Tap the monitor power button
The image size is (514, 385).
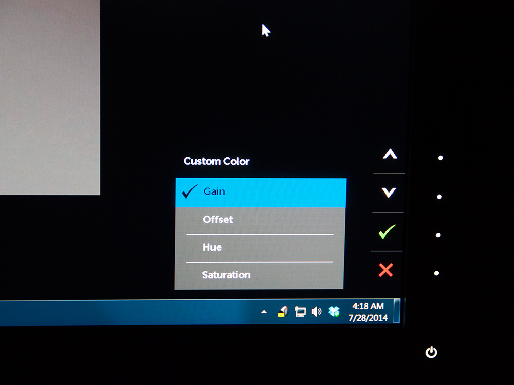431,352
